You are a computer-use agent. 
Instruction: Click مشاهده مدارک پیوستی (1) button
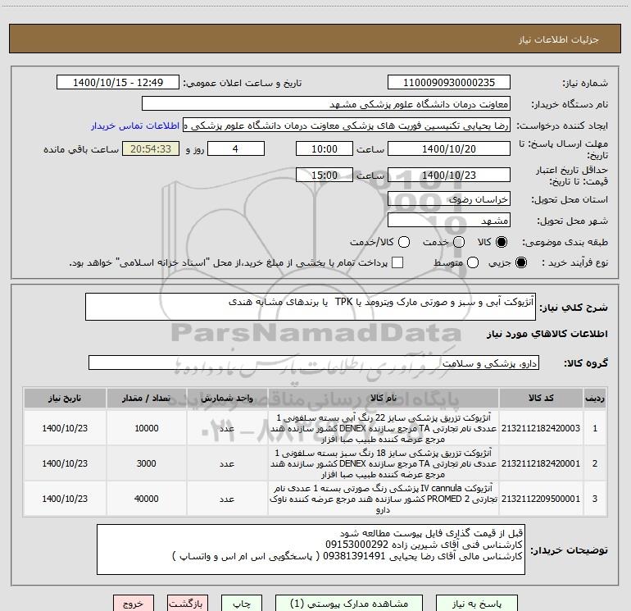(349, 604)
